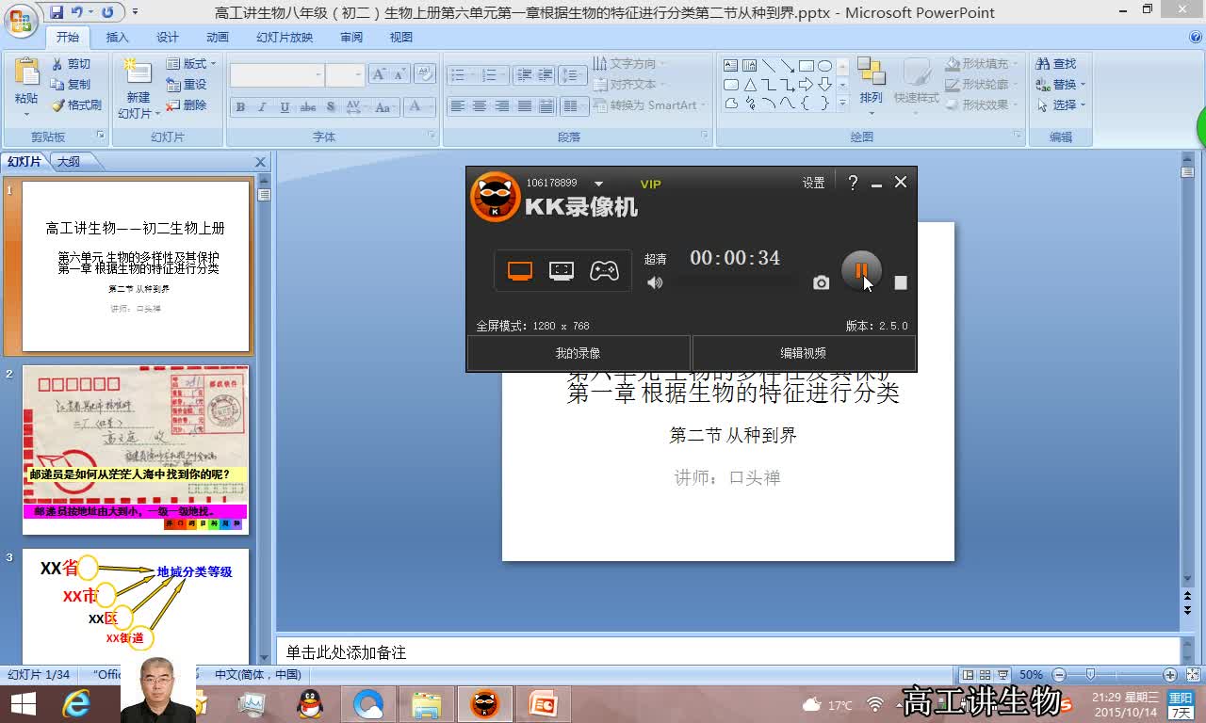
Task: Delete the slide with 删除
Action: pyautogui.click(x=187, y=105)
